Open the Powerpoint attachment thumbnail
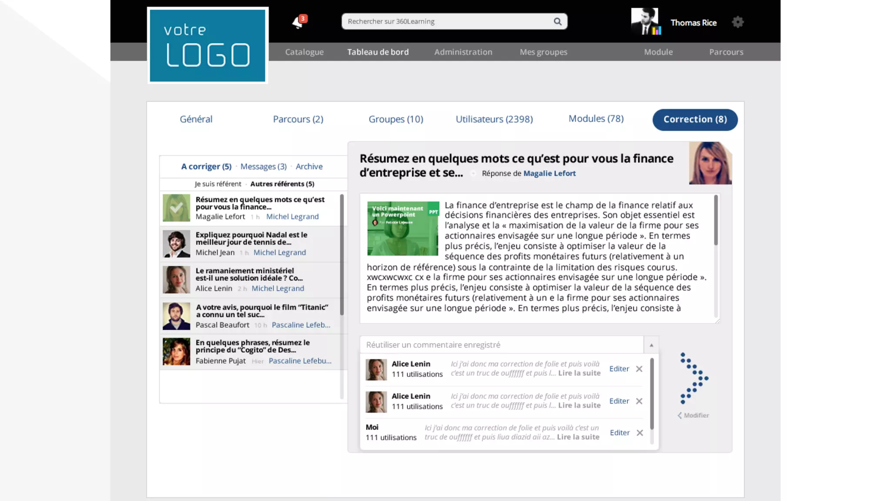The height and width of the screenshot is (501, 891). 403,228
